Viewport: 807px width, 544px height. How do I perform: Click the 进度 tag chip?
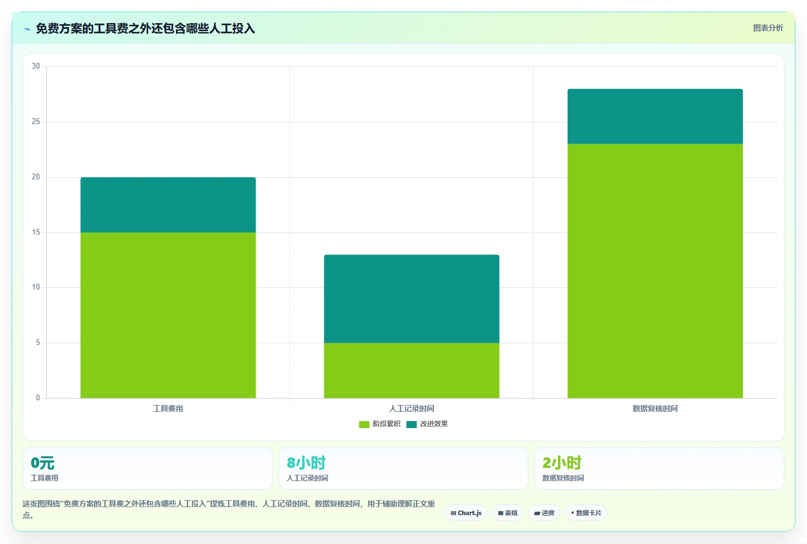click(544, 513)
